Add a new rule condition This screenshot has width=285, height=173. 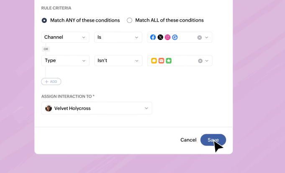51,82
